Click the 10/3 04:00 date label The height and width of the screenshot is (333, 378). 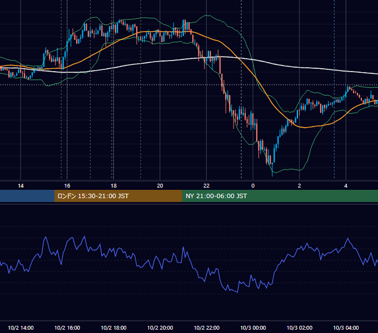tap(346, 327)
